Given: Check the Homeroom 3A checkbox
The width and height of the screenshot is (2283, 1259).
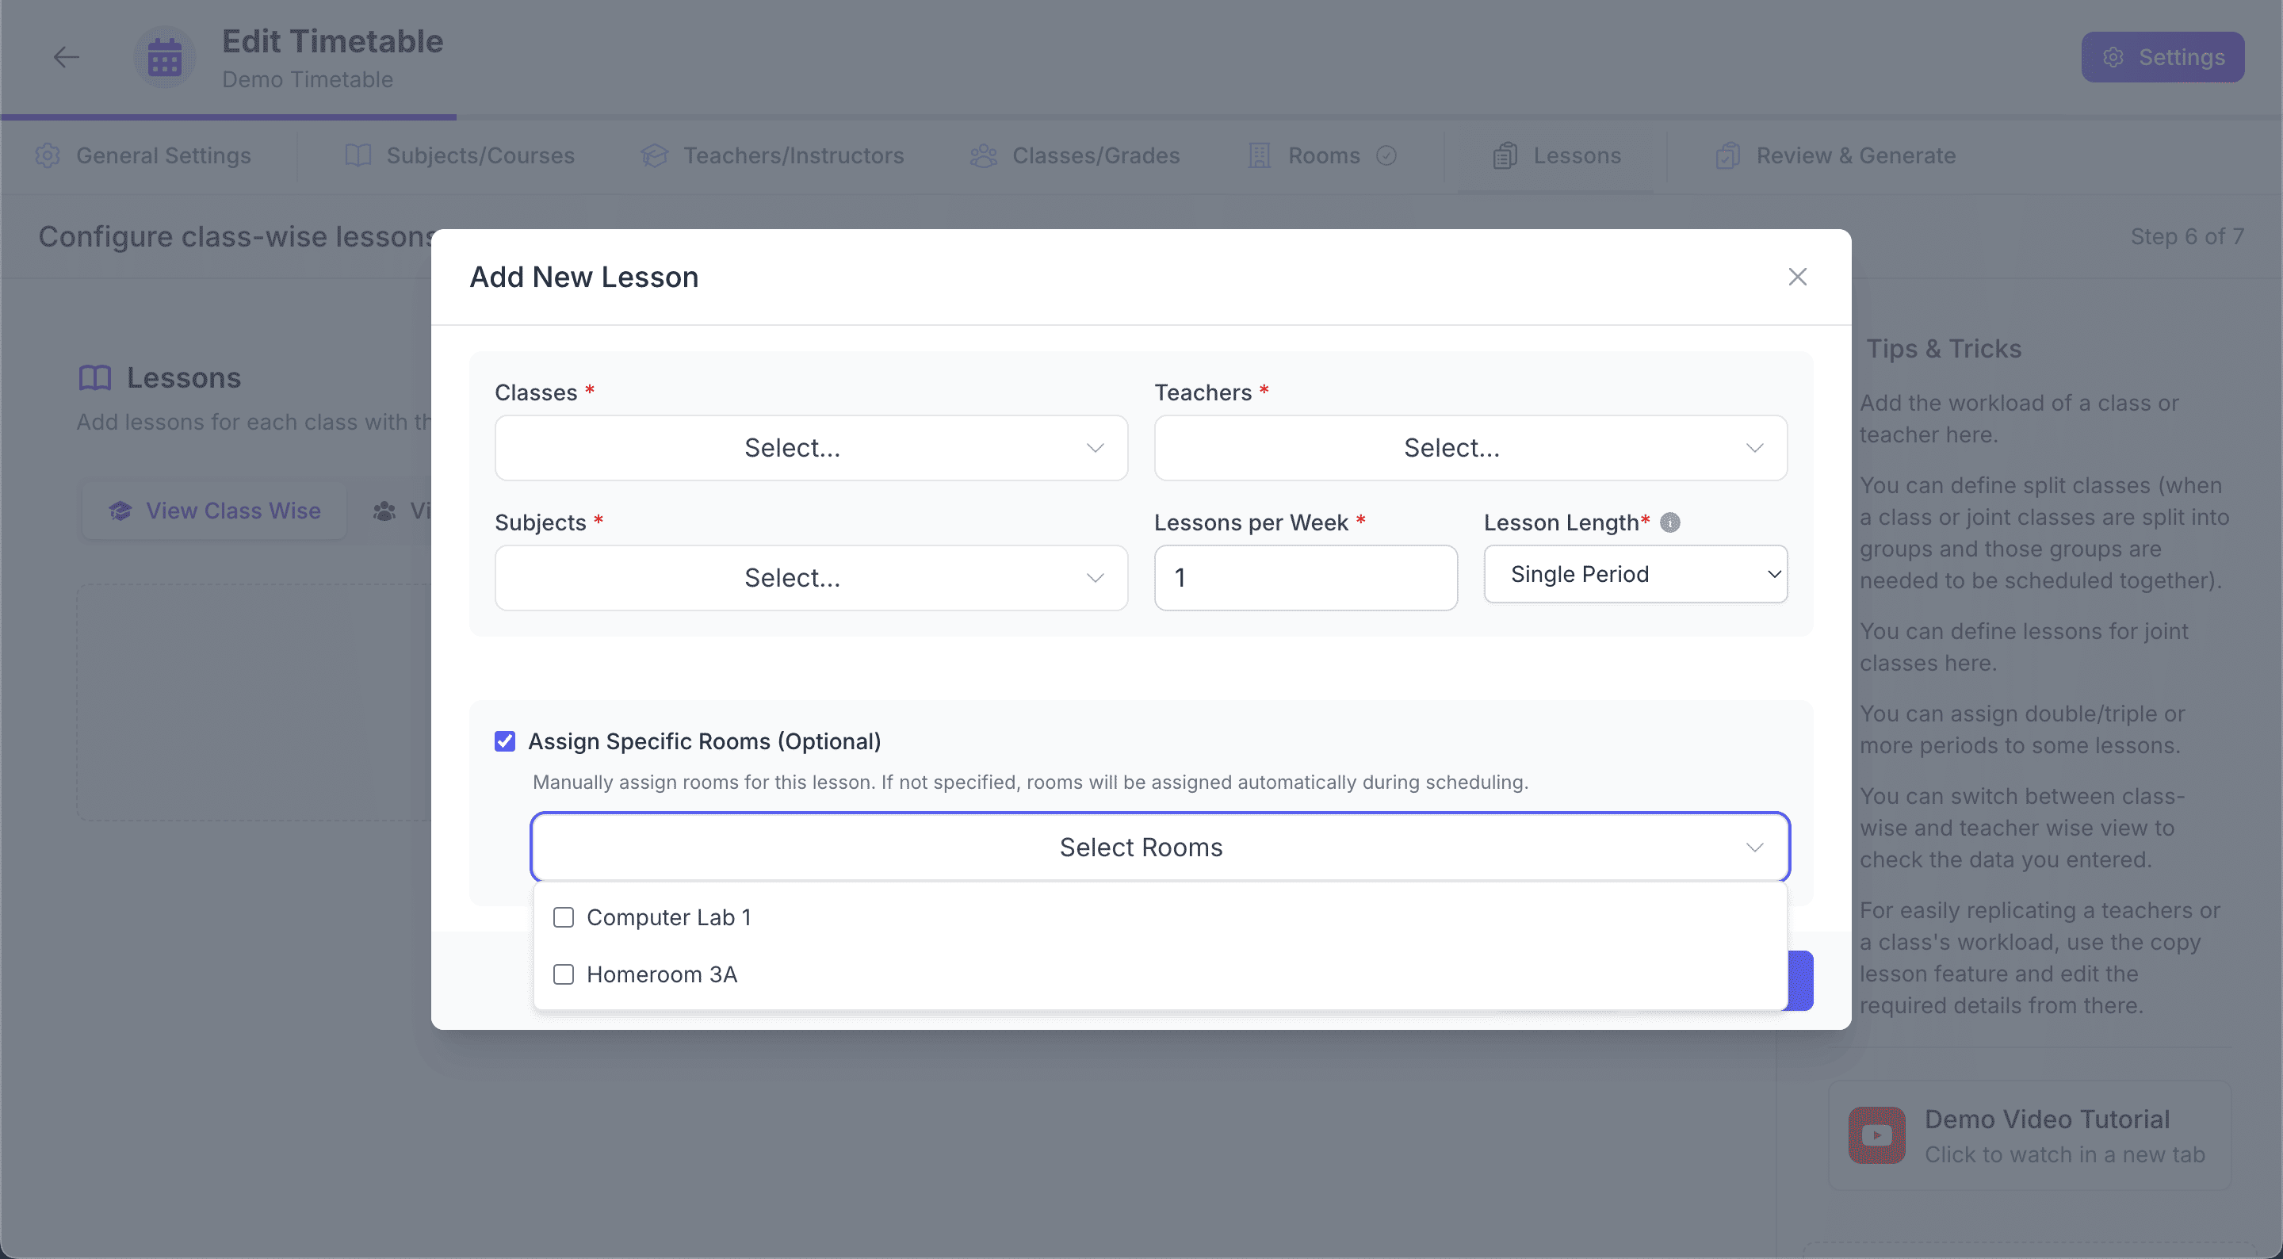Looking at the screenshot, I should coord(564,975).
